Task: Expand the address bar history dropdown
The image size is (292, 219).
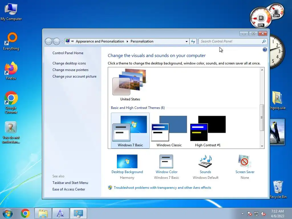Action: point(186,41)
